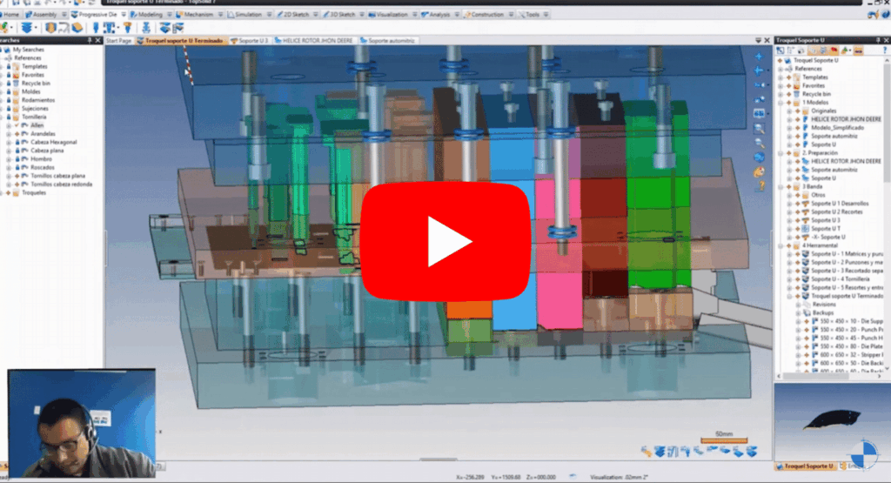Select the Troquel soporte U Terminado document tab
The width and height of the screenshot is (891, 483).
pyautogui.click(x=180, y=41)
